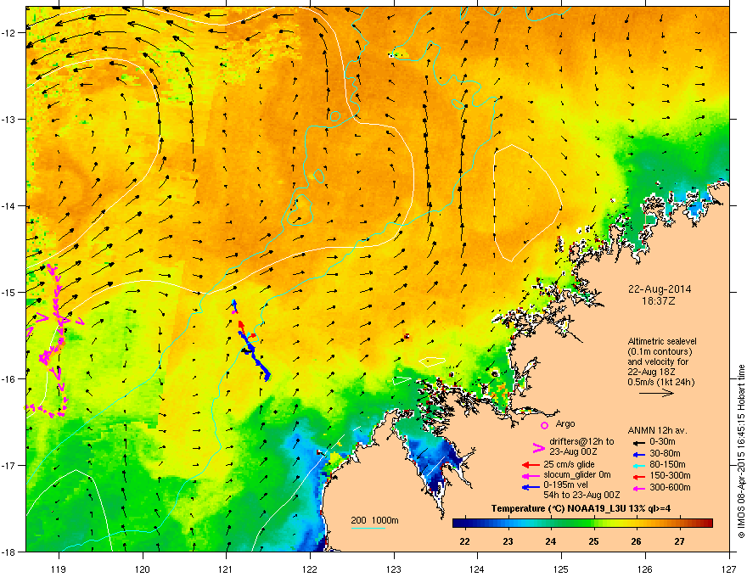The width and height of the screenshot is (747, 577).
Task: Click the 300-600m depth label
Action: click(x=670, y=487)
